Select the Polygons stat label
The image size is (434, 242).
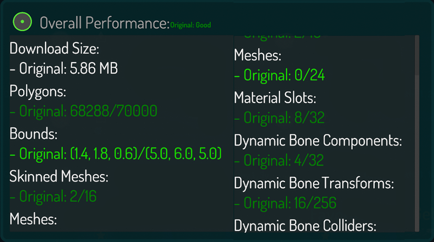(x=38, y=91)
